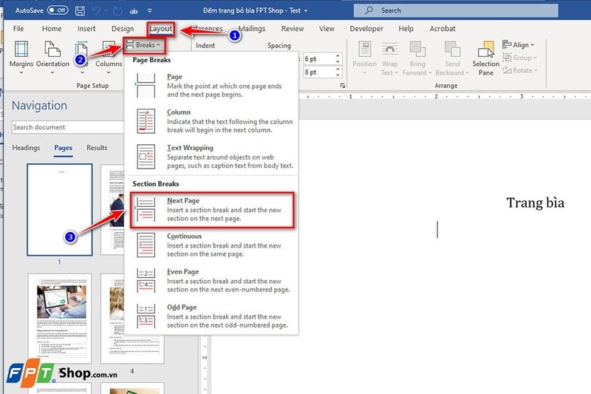
Task: Open the Margins page setup icon
Action: pos(21,53)
